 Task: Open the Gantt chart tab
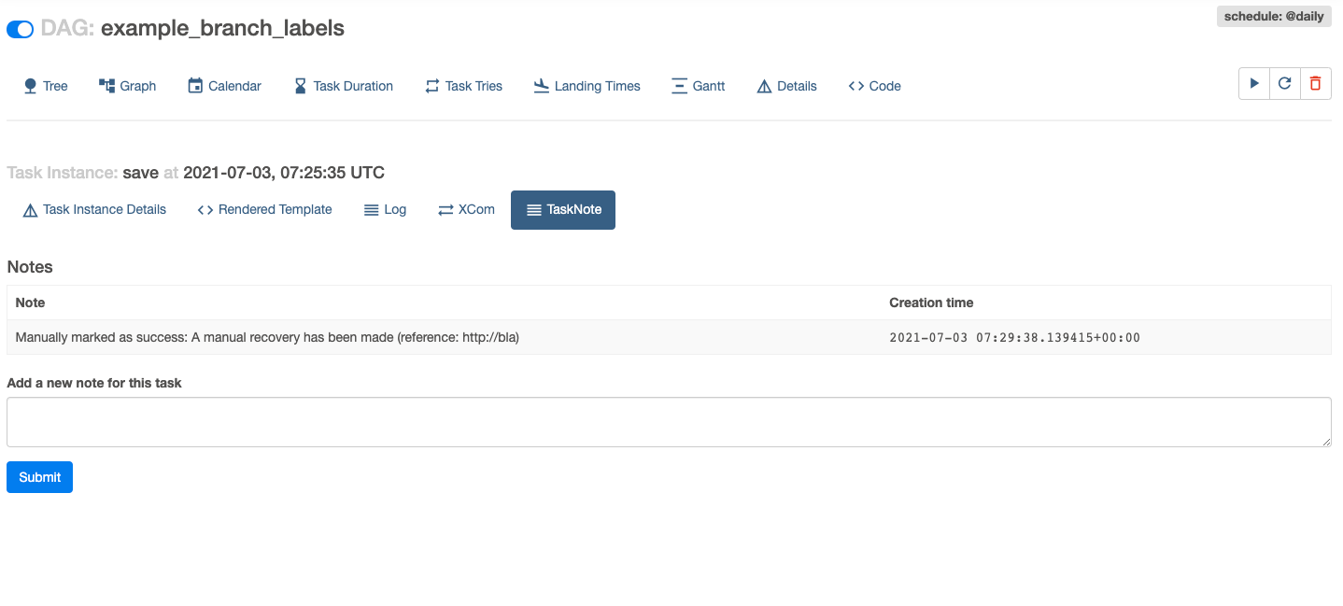pyautogui.click(x=699, y=86)
